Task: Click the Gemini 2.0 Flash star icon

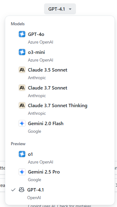Action: [x=22, y=123]
